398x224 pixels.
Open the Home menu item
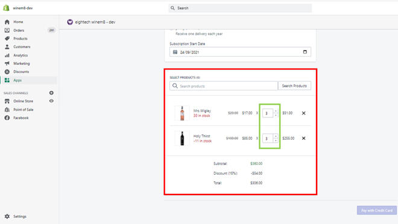point(18,22)
